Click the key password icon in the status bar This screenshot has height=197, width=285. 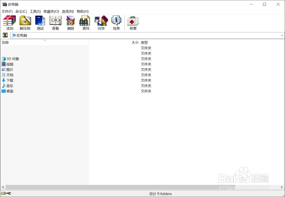pos(8,193)
